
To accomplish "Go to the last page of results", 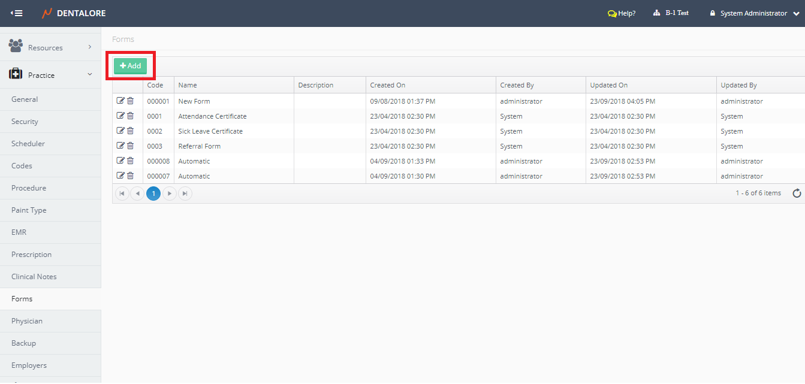I will point(185,193).
